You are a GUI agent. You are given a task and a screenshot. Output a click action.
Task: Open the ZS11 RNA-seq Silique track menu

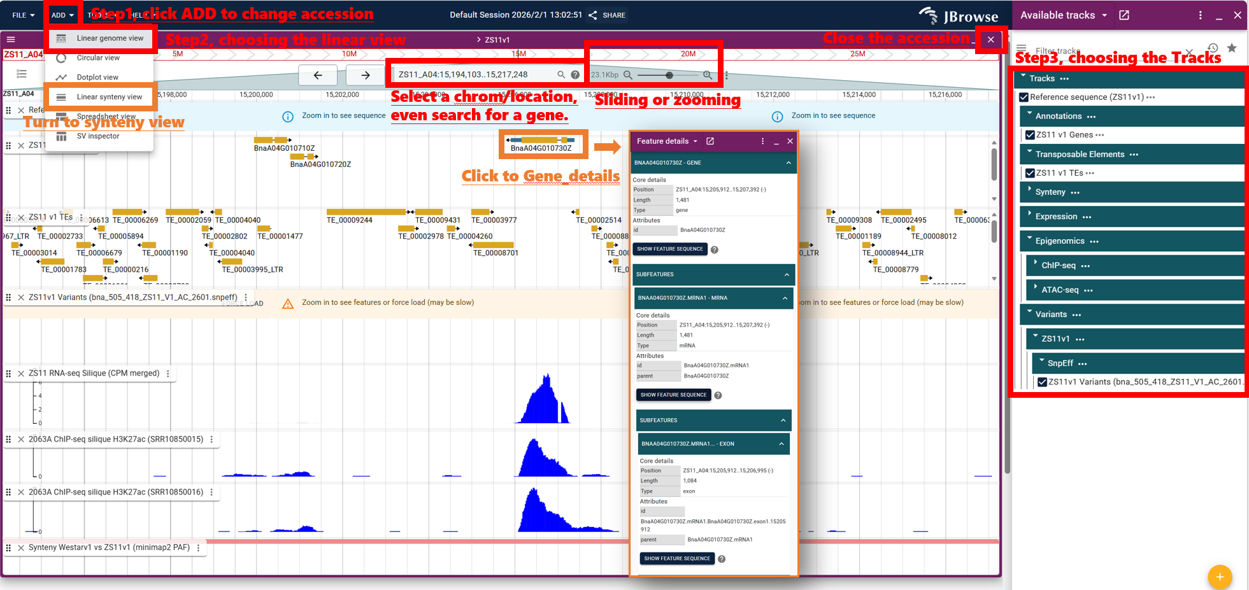pyautogui.click(x=168, y=374)
